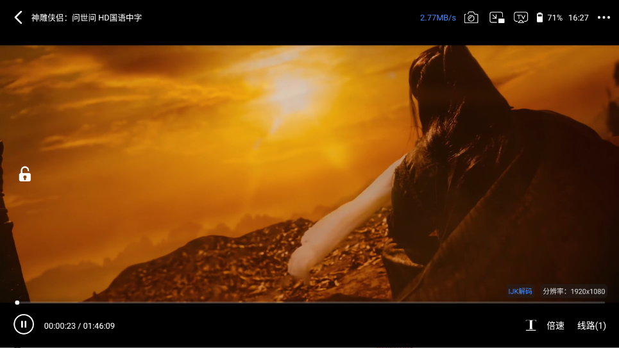
Task: Open the three-dot more options menu
Action: (x=604, y=17)
